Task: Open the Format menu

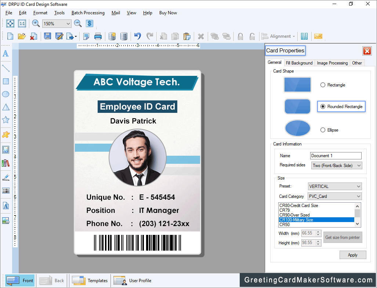Action: coord(40,13)
